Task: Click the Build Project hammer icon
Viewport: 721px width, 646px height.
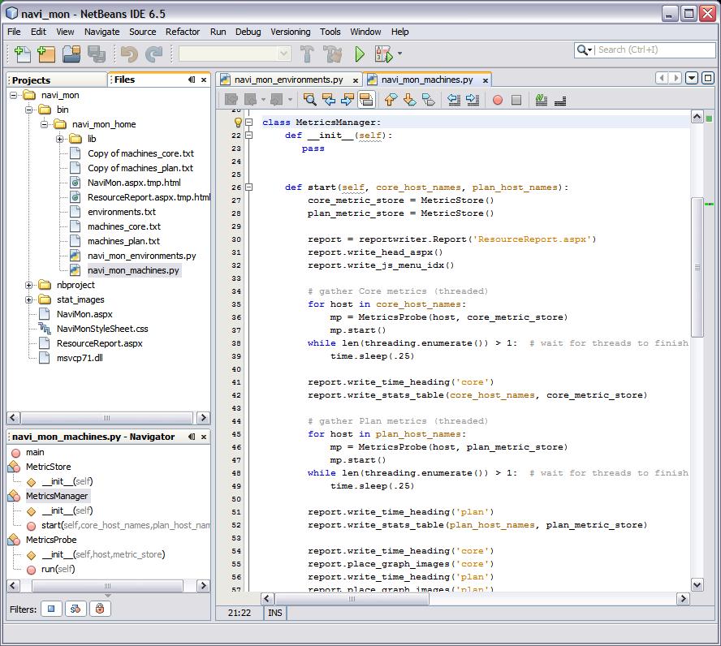Action: coord(307,54)
